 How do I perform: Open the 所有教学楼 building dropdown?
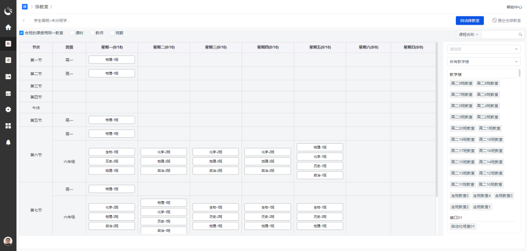pyautogui.click(x=484, y=62)
